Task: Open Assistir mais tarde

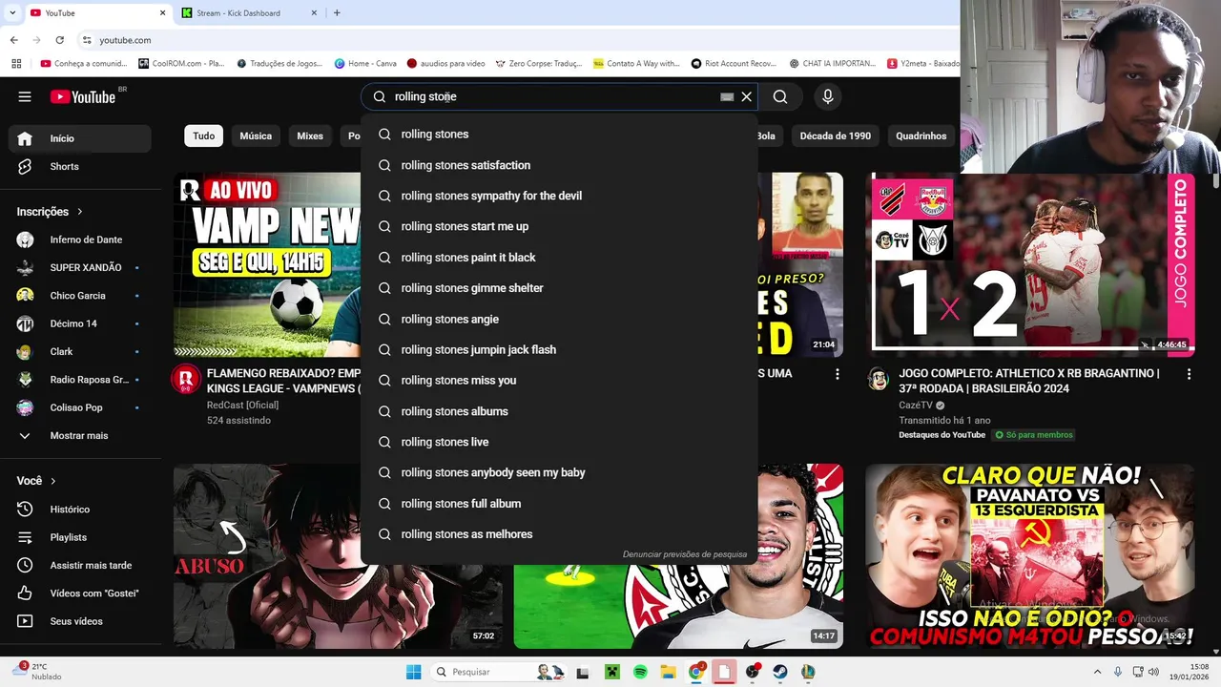Action: [80, 565]
